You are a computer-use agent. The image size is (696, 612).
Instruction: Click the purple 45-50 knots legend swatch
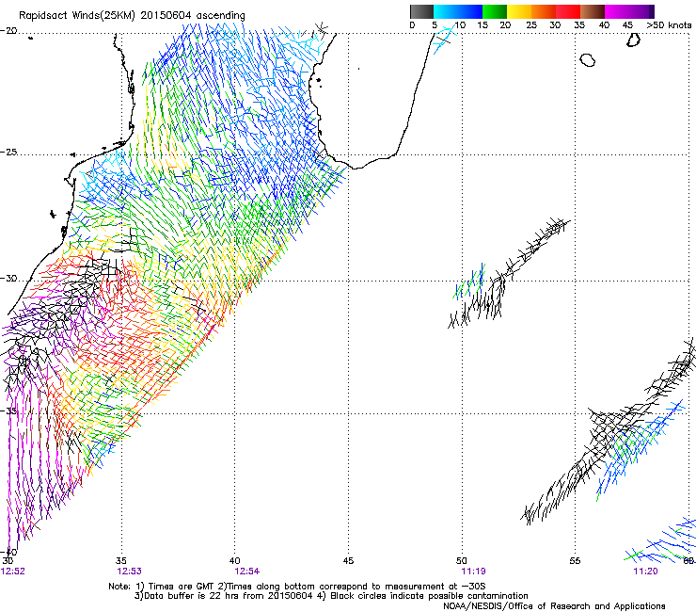641,11
